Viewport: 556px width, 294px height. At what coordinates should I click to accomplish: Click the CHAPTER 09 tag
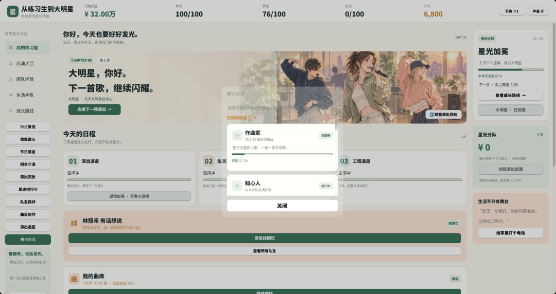tap(81, 60)
